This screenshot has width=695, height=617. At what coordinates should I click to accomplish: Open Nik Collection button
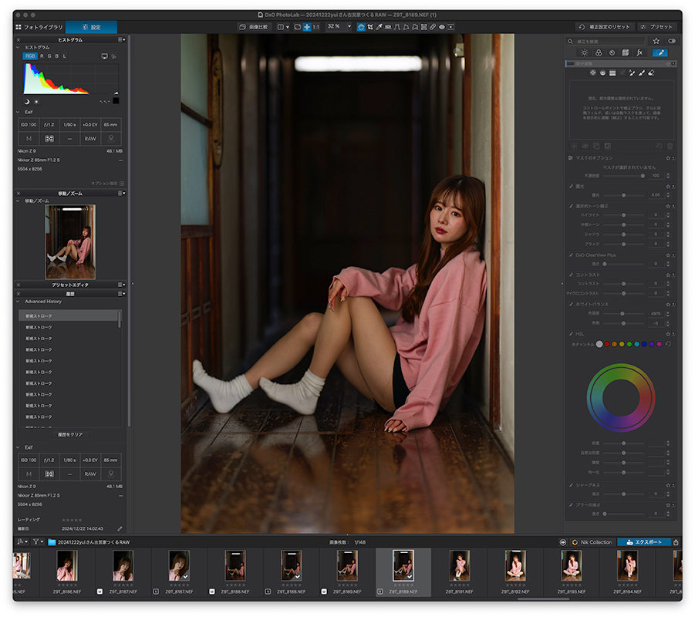click(592, 542)
